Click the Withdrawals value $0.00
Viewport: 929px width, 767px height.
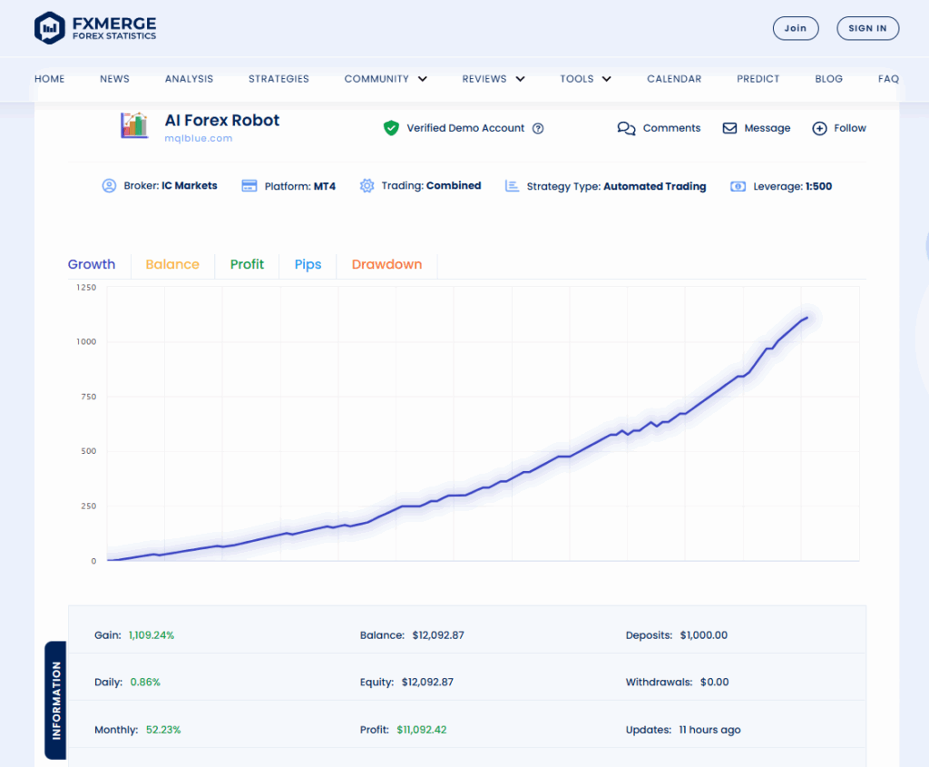pyautogui.click(x=715, y=683)
